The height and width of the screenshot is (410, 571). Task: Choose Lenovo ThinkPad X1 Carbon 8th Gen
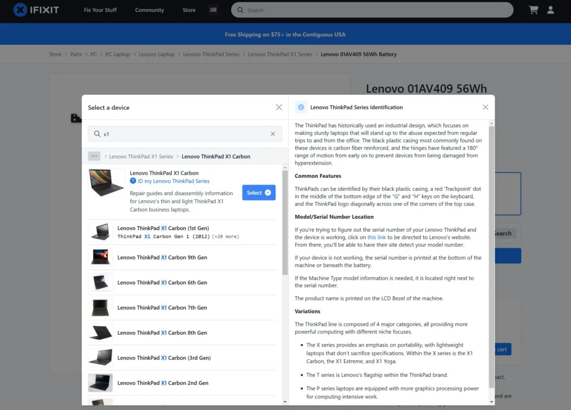coord(182,332)
